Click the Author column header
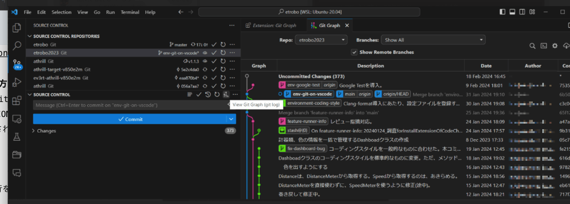Viewport: 570px width, 204px height. [533, 66]
